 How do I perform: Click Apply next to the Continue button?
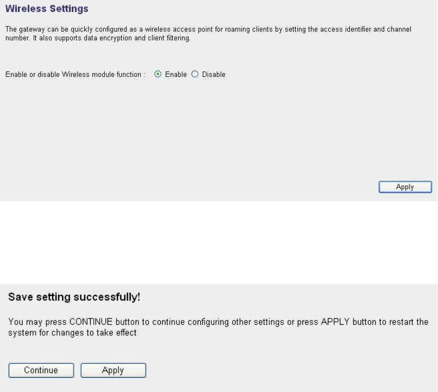coord(113,370)
